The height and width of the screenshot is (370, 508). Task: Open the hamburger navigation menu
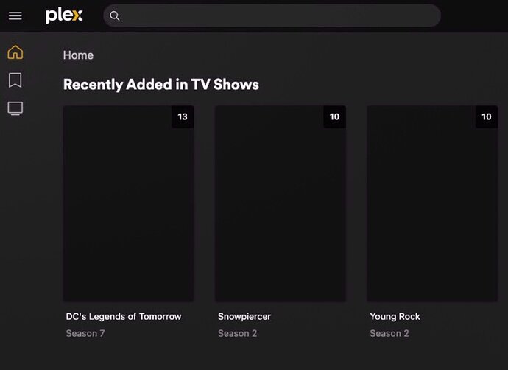(x=15, y=15)
